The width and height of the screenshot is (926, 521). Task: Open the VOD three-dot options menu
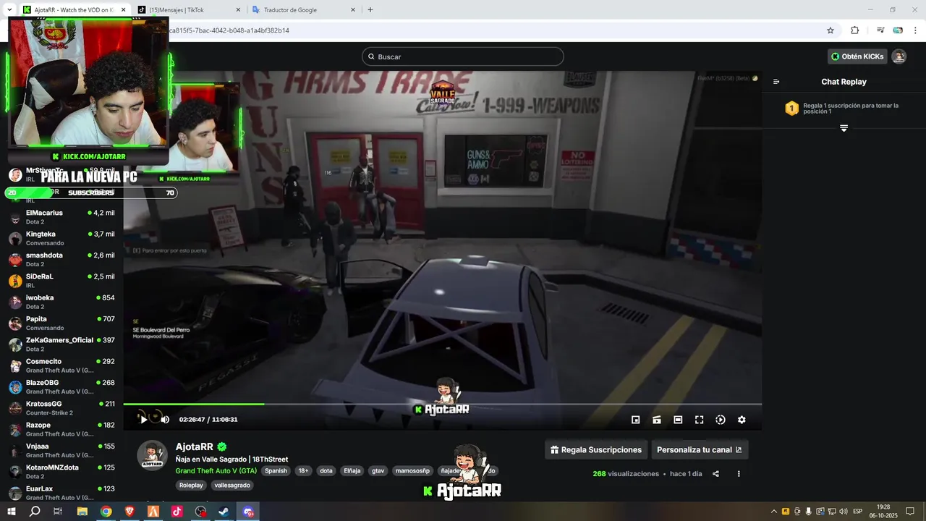(x=739, y=474)
